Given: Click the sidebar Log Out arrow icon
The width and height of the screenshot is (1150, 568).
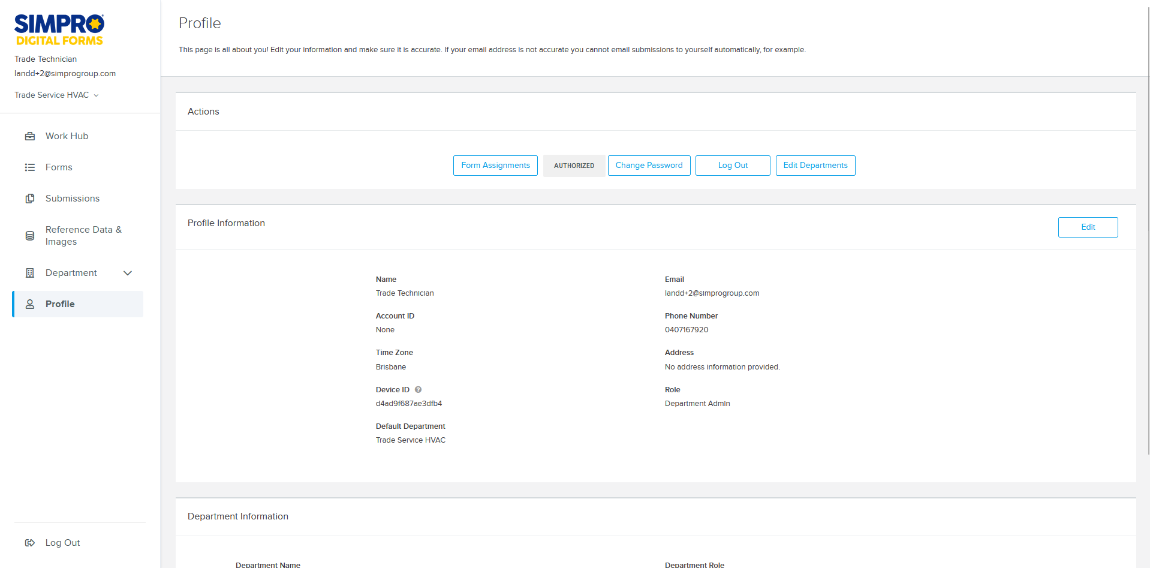Looking at the screenshot, I should click(30, 543).
